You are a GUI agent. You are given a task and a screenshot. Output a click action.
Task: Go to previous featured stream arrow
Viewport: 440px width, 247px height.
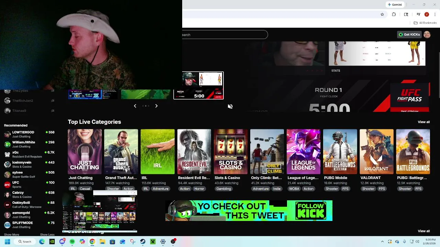[x=135, y=106]
